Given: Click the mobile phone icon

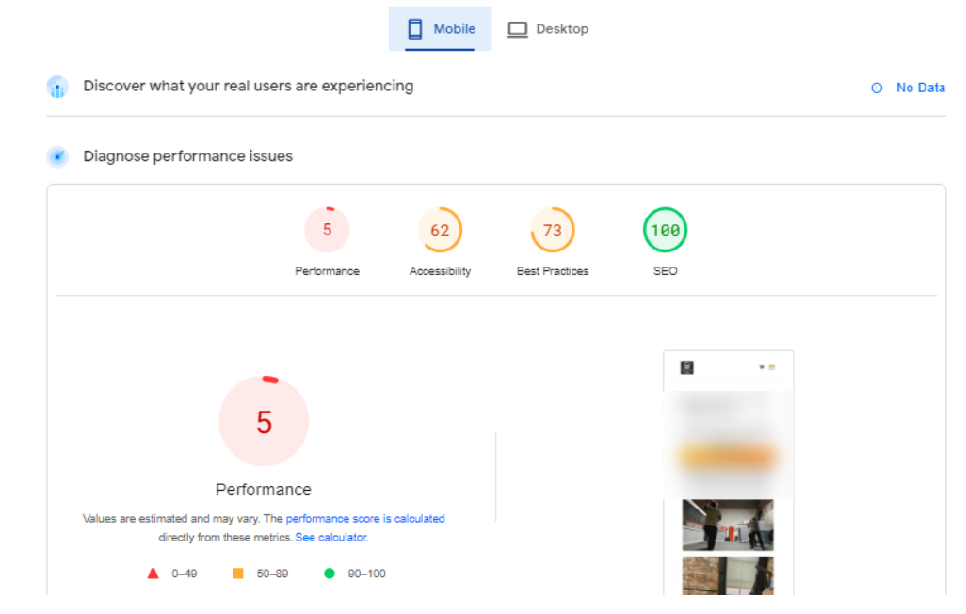Looking at the screenshot, I should (x=415, y=29).
